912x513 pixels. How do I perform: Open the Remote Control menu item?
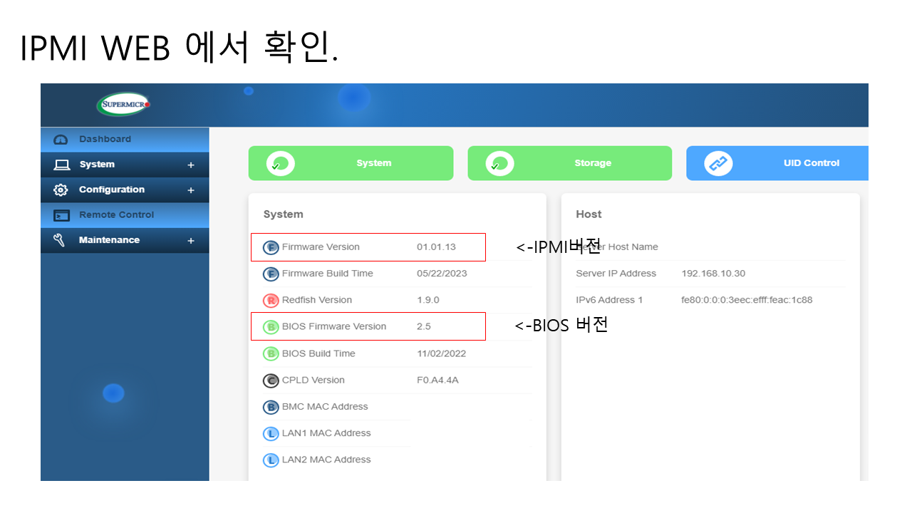(116, 215)
